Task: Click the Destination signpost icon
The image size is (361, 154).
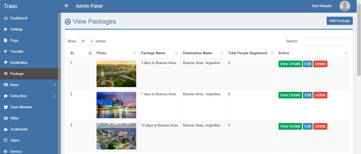Action: click(6, 63)
